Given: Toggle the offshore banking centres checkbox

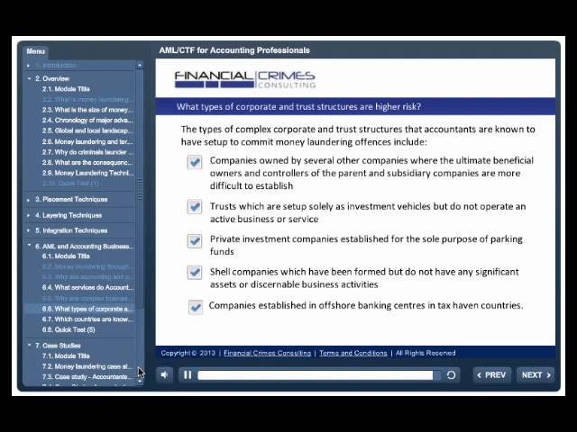Looking at the screenshot, I should pyautogui.click(x=195, y=307).
